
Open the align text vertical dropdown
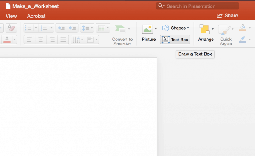pyautogui.click(x=92, y=40)
